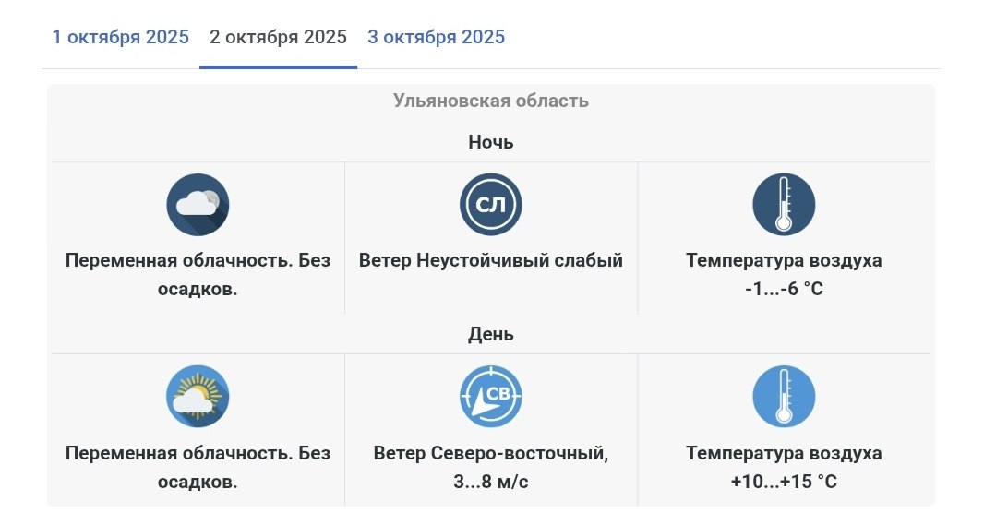996x525 pixels.
Task: Click the daytime temperature +10...+15 °C text
Action: point(784,482)
